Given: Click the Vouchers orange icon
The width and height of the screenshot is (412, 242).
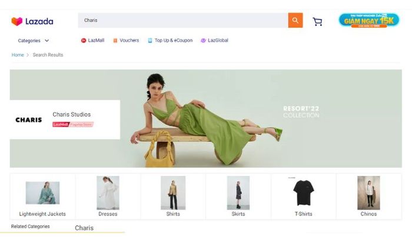Looking at the screenshot, I should coord(115,41).
